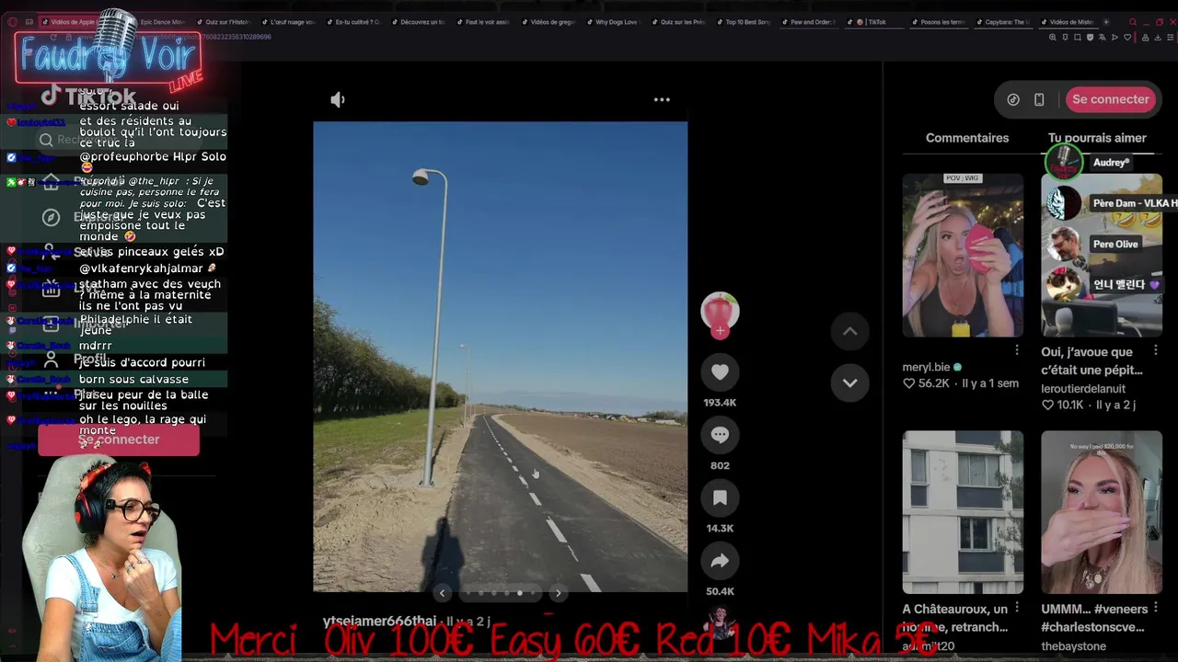
Task: Open options for the A Châteauroux video
Action: (x=1017, y=608)
